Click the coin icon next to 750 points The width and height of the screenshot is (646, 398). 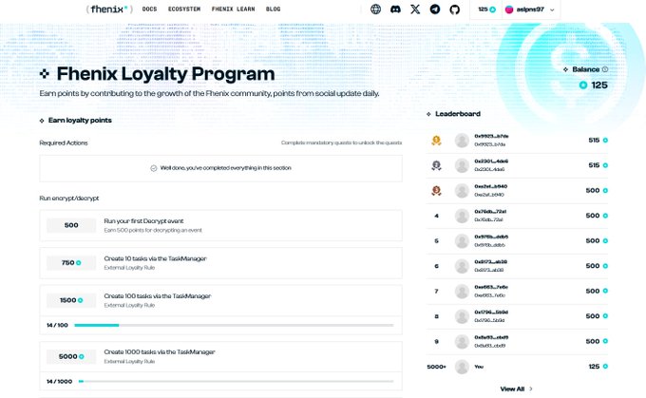tap(78, 263)
